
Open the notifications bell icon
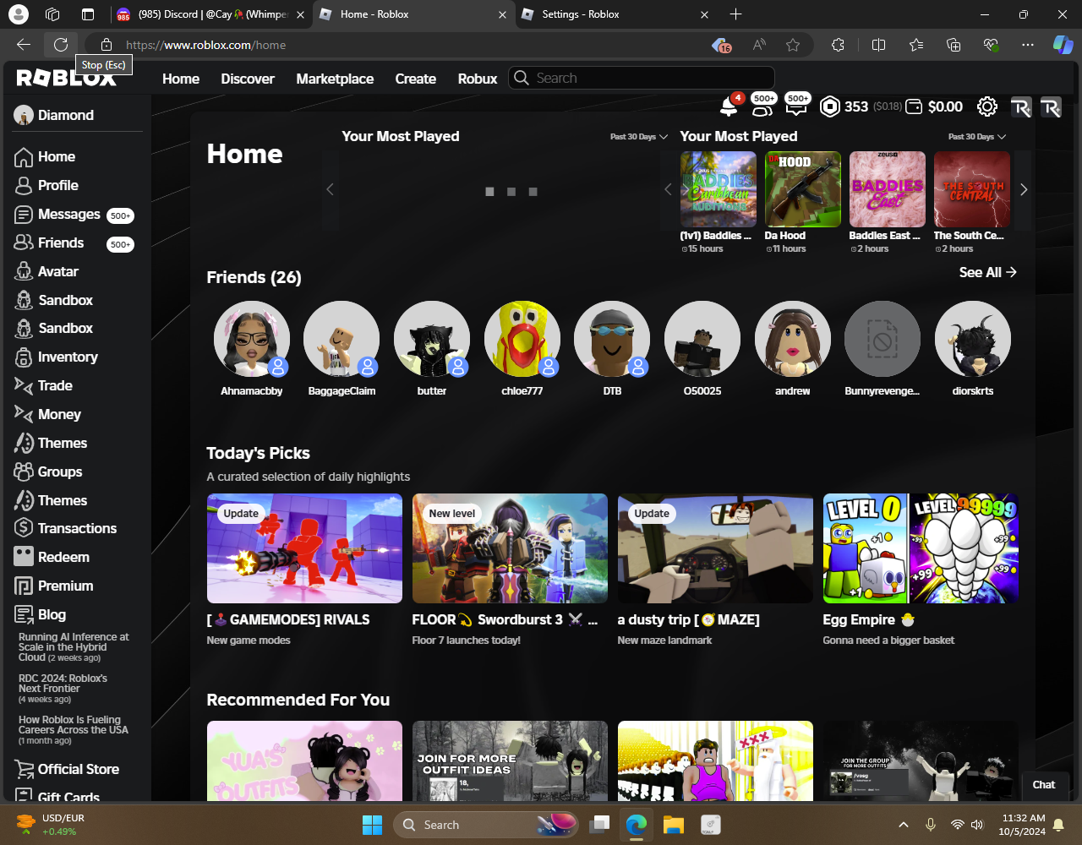(x=728, y=106)
